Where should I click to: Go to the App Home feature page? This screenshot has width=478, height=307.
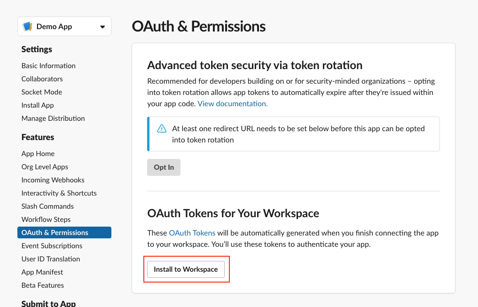[x=38, y=154]
